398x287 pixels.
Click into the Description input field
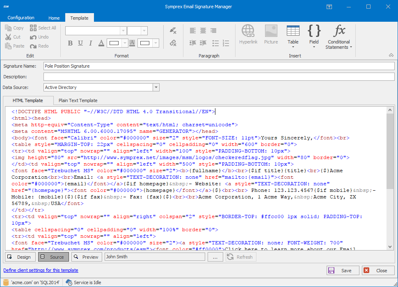pos(219,77)
